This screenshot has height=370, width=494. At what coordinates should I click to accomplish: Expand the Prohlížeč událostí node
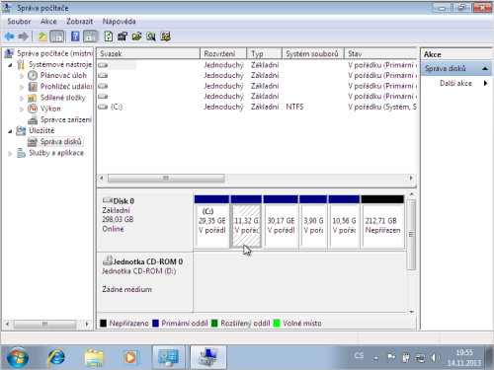(x=22, y=87)
